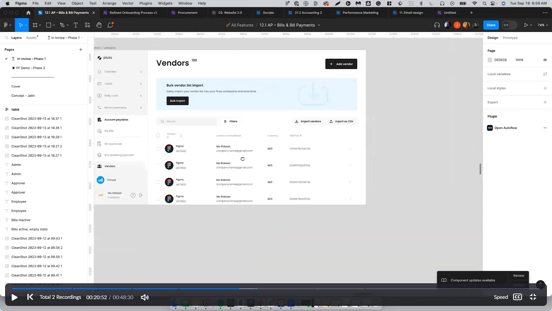Select the Text tool
This screenshot has width=552, height=311.
76,25
